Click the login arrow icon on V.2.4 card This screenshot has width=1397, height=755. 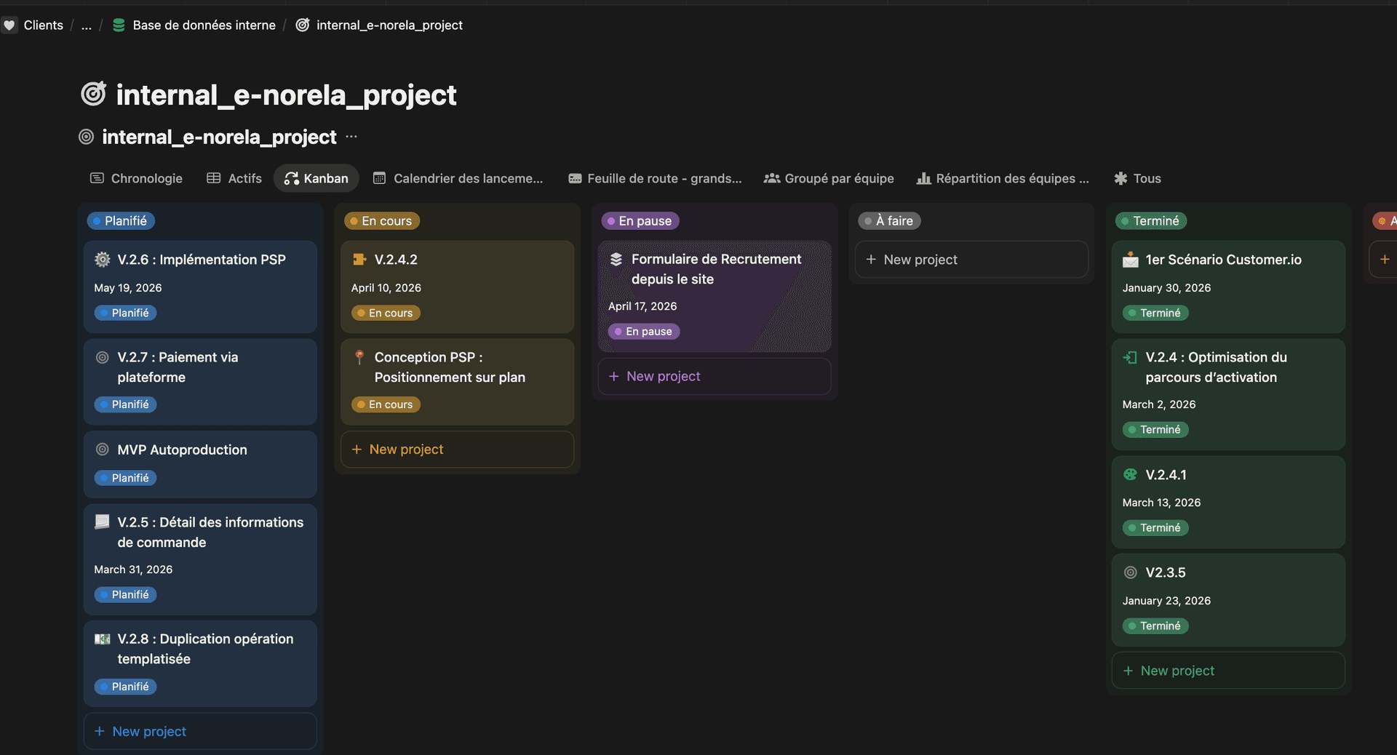pyautogui.click(x=1131, y=357)
